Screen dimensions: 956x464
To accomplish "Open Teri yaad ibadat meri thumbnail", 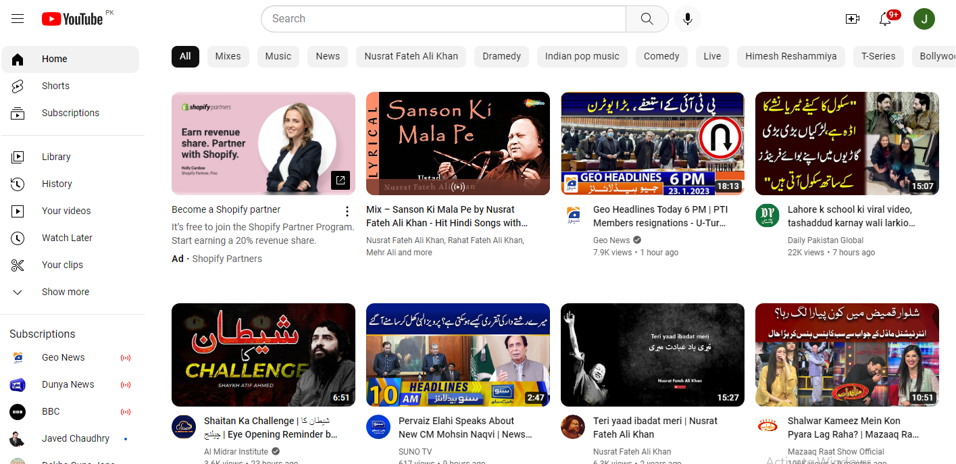I will [653, 355].
